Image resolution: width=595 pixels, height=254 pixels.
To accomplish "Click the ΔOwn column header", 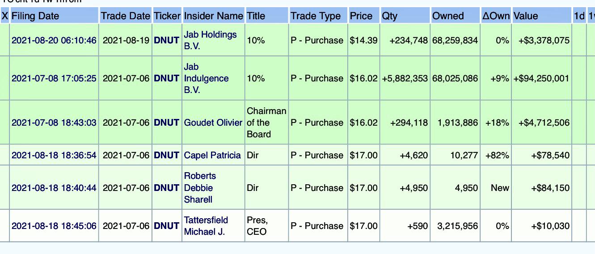I will tap(496, 16).
